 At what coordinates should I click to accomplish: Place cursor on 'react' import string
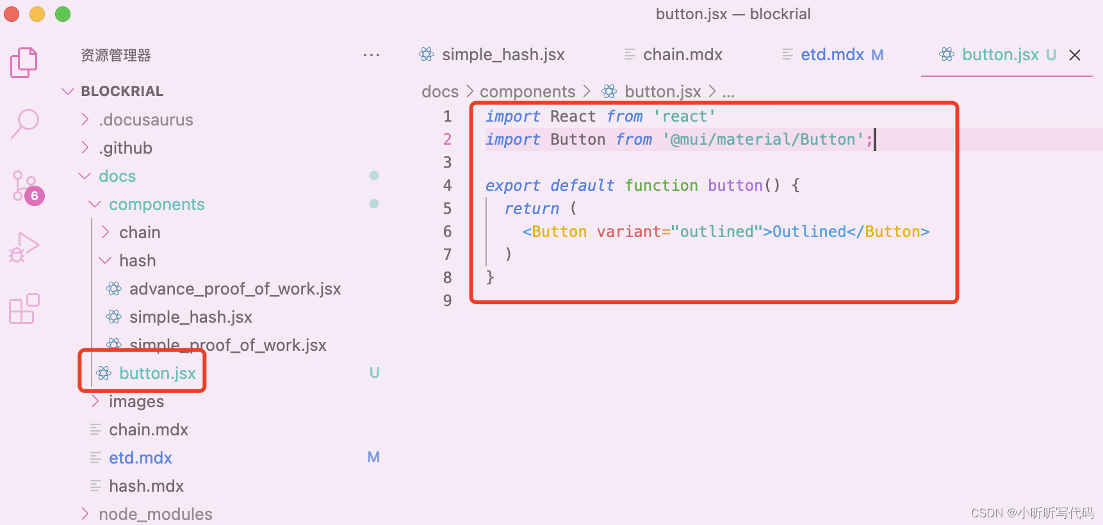(x=684, y=117)
